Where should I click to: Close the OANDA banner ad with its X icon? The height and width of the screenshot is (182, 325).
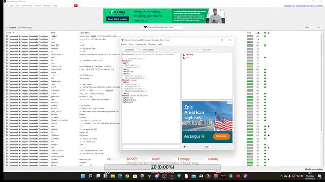coord(223,10)
